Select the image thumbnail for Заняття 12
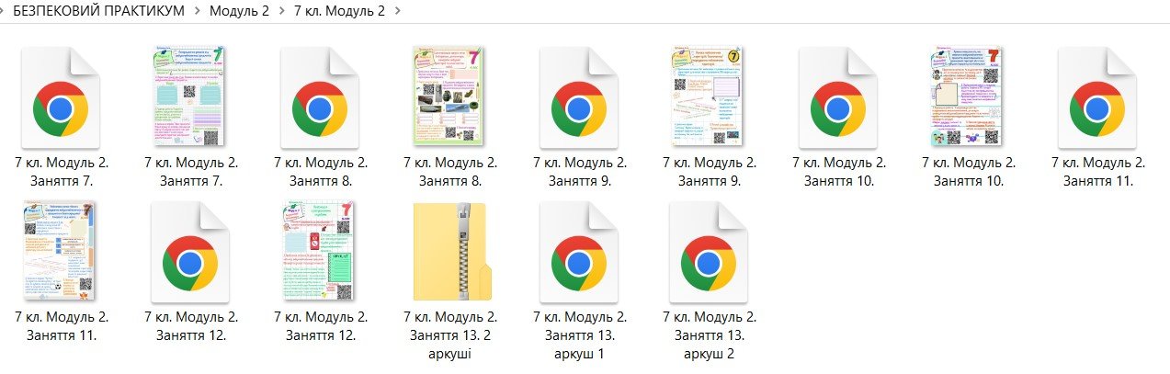This screenshot has height=374, width=1170. [319, 253]
